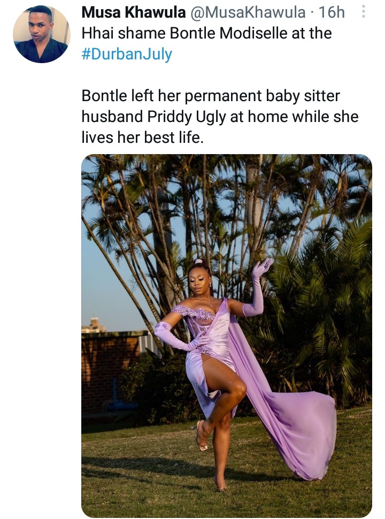The width and height of the screenshot is (385, 519).
Task: Open Musa Khawula's profile picture
Action: coord(41,34)
